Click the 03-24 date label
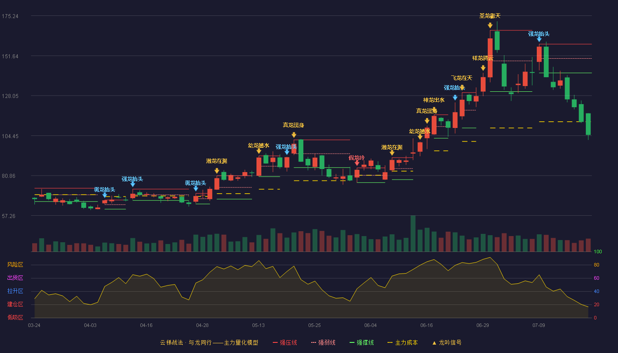Viewport: 618px width, 353px height. pyautogui.click(x=34, y=325)
